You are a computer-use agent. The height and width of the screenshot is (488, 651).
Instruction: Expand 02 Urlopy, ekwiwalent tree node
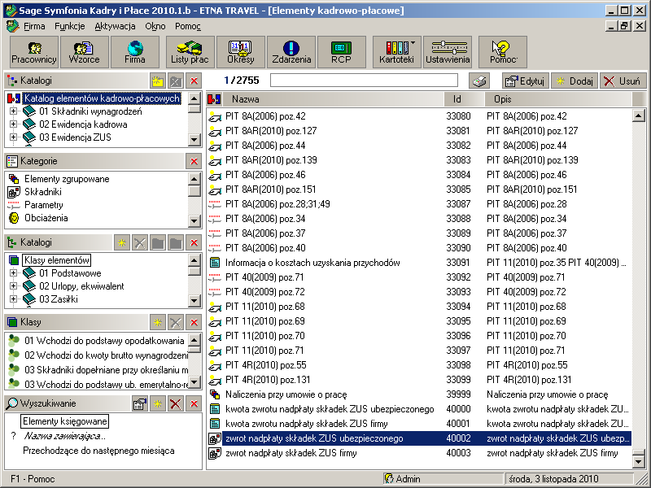tap(13, 286)
